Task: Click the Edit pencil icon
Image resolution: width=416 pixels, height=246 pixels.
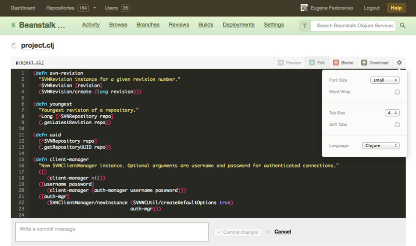Action: pos(312,63)
